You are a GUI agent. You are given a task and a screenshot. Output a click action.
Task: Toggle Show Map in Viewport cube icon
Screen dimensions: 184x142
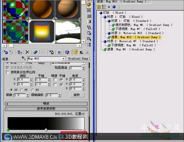pyautogui.click(x=67, y=52)
